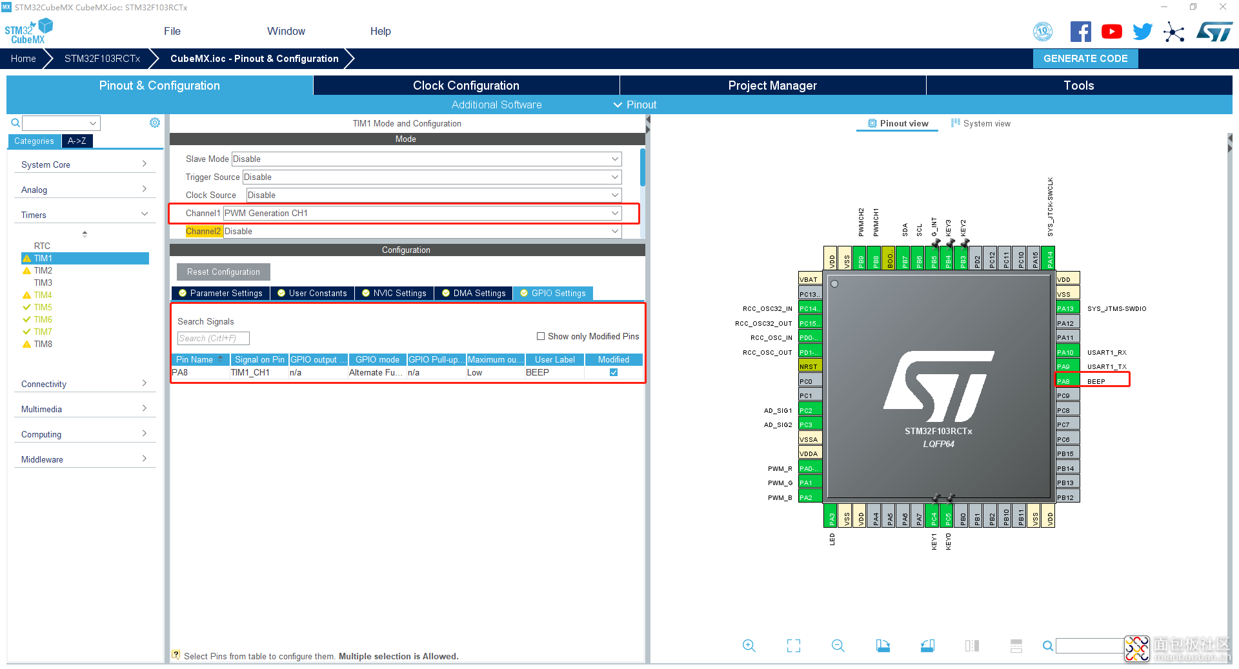
Task: Fit the chip view to the window
Action: pyautogui.click(x=793, y=646)
